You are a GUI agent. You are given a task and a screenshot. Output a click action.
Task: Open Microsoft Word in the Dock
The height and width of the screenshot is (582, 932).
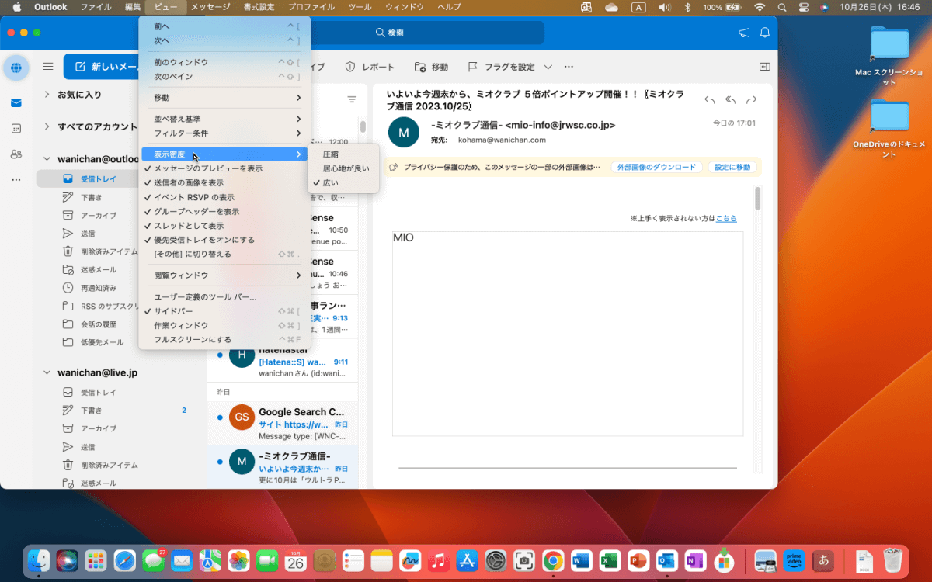tap(582, 560)
